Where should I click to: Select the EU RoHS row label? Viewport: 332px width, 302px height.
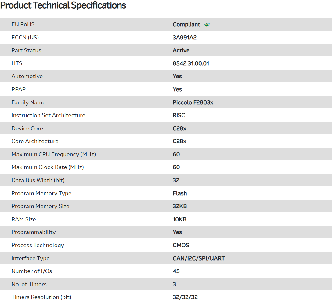click(x=23, y=24)
